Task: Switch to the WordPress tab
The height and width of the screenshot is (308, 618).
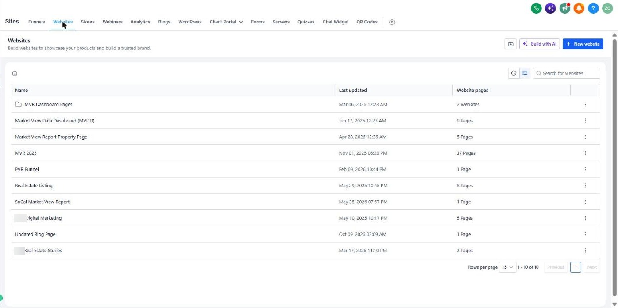Action: pyautogui.click(x=190, y=22)
